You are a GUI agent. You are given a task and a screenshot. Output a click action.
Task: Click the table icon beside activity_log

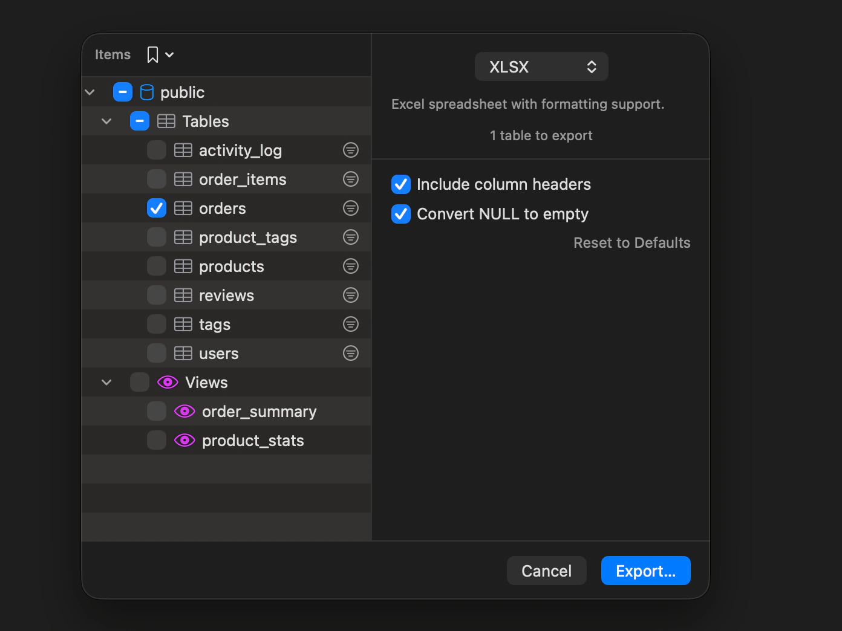coord(183,150)
